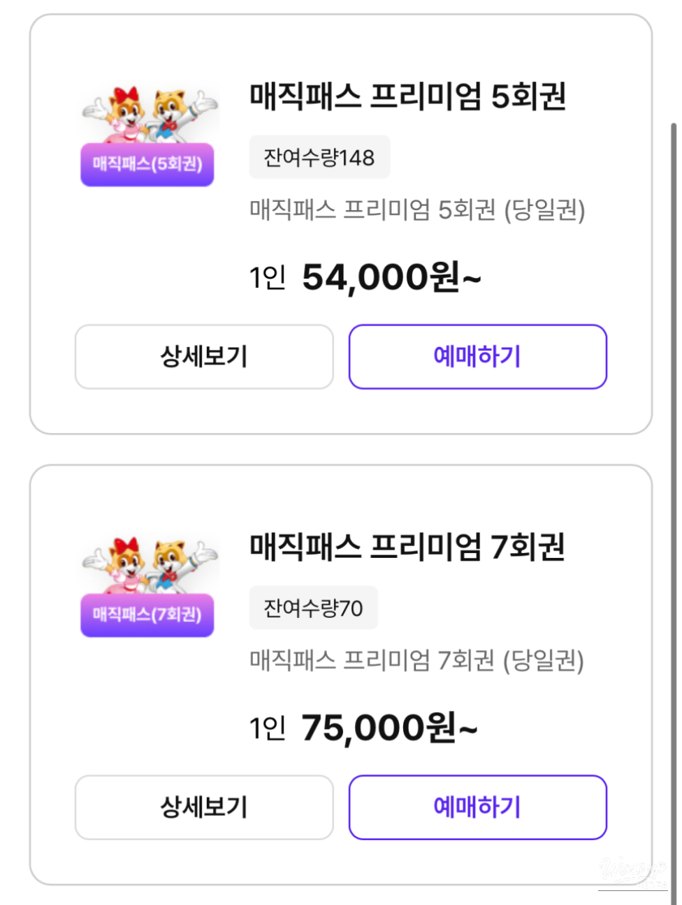682x905 pixels.
Task: Book the 7회권 with 예매하기
Action: [477, 807]
